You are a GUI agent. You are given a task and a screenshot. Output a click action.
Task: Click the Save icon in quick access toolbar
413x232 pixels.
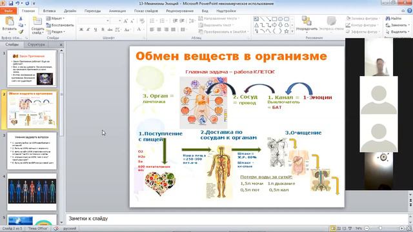11,3
